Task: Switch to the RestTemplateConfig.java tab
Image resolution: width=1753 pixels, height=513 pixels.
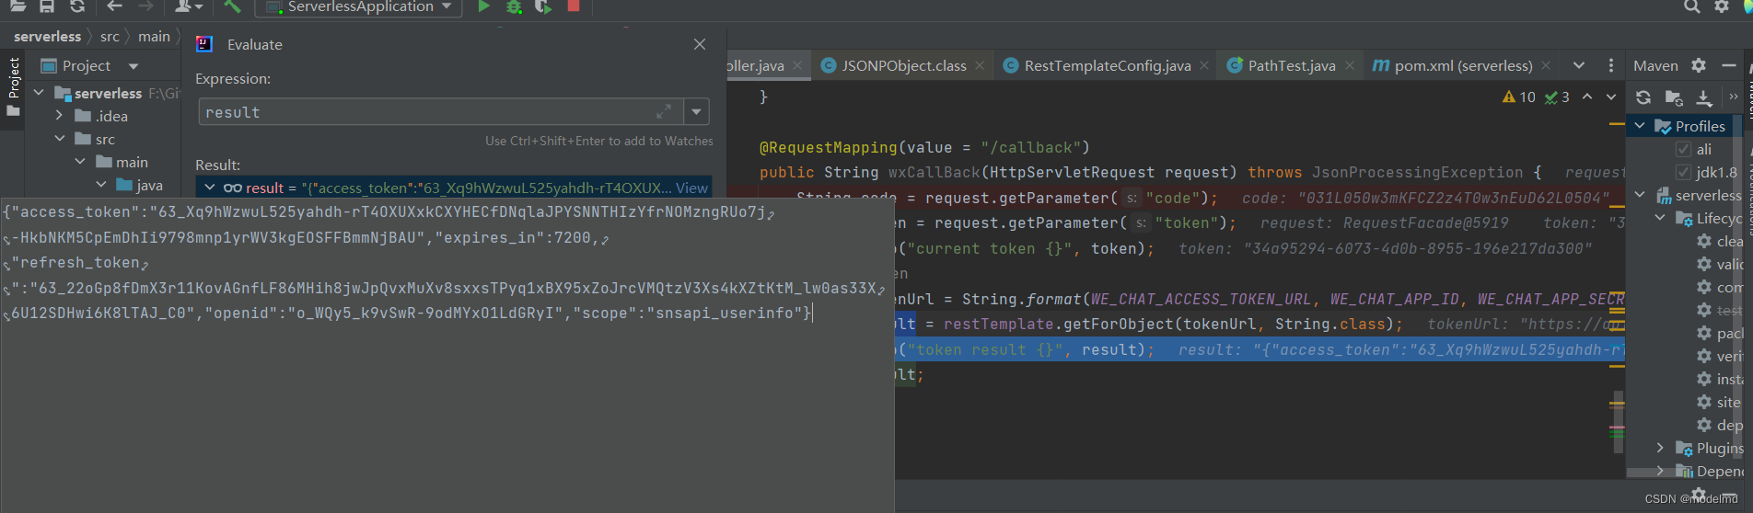Action: 1106,65
